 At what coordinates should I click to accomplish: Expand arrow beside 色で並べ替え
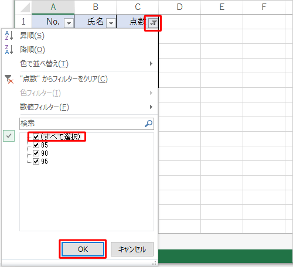(x=151, y=64)
